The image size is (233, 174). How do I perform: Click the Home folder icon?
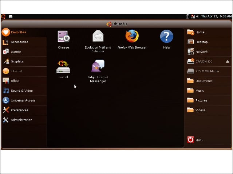click(x=190, y=32)
